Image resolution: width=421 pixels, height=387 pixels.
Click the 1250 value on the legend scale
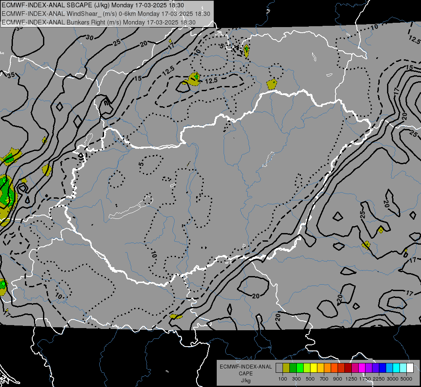351,379
